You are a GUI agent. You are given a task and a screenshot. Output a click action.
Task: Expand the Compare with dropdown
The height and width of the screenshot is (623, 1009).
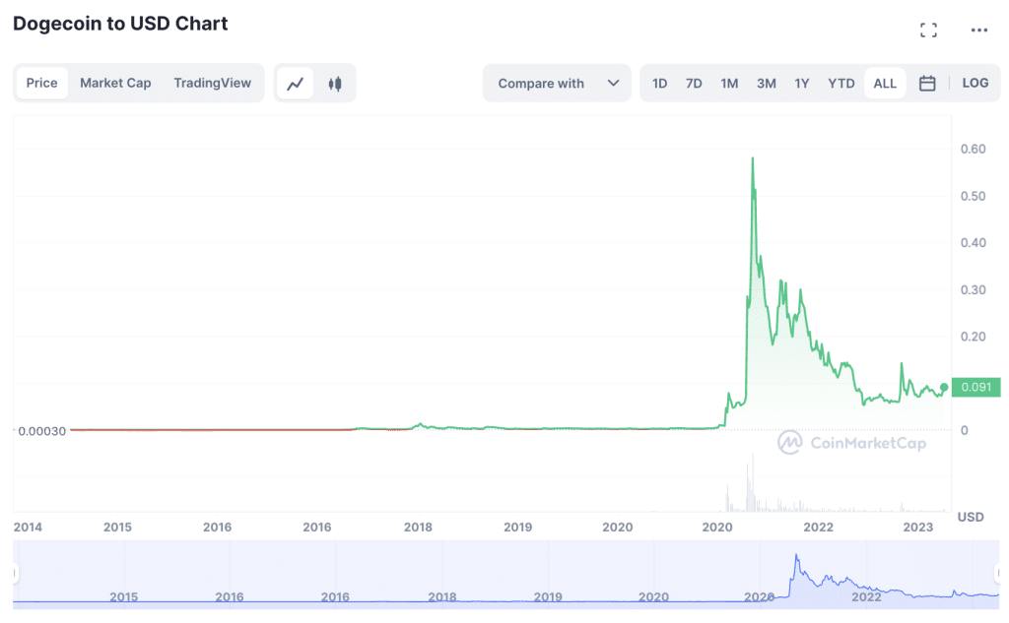pos(557,83)
